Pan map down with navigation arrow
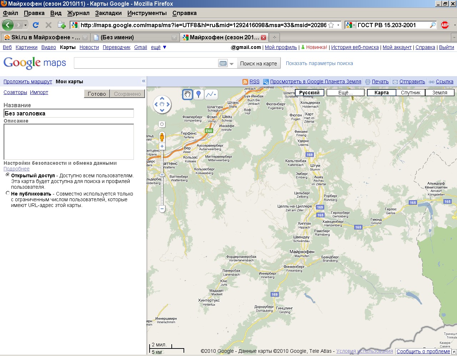The image size is (457, 356). [162, 110]
